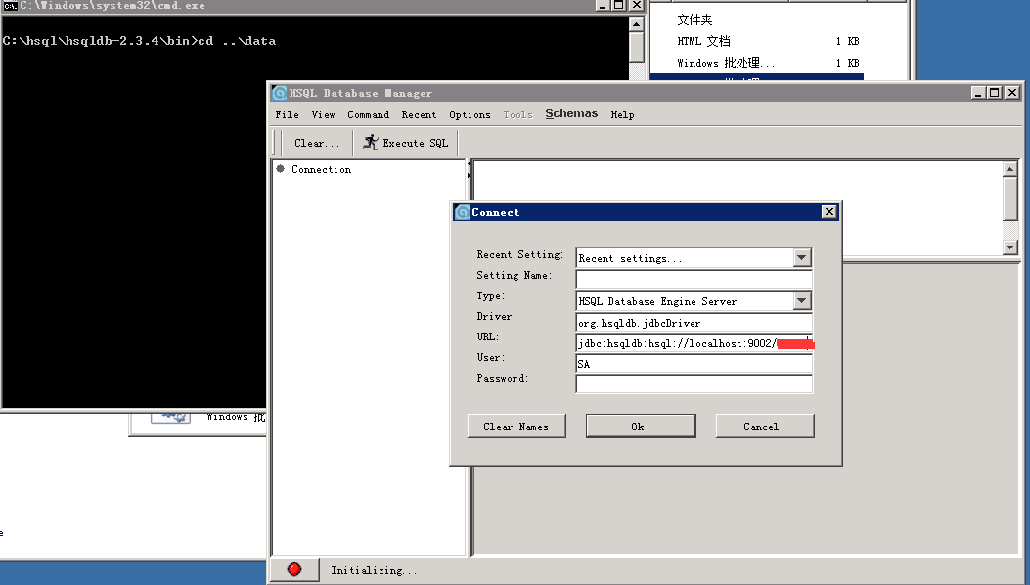The image size is (1030, 585).
Task: Click the Driver input field
Action: tap(694, 322)
